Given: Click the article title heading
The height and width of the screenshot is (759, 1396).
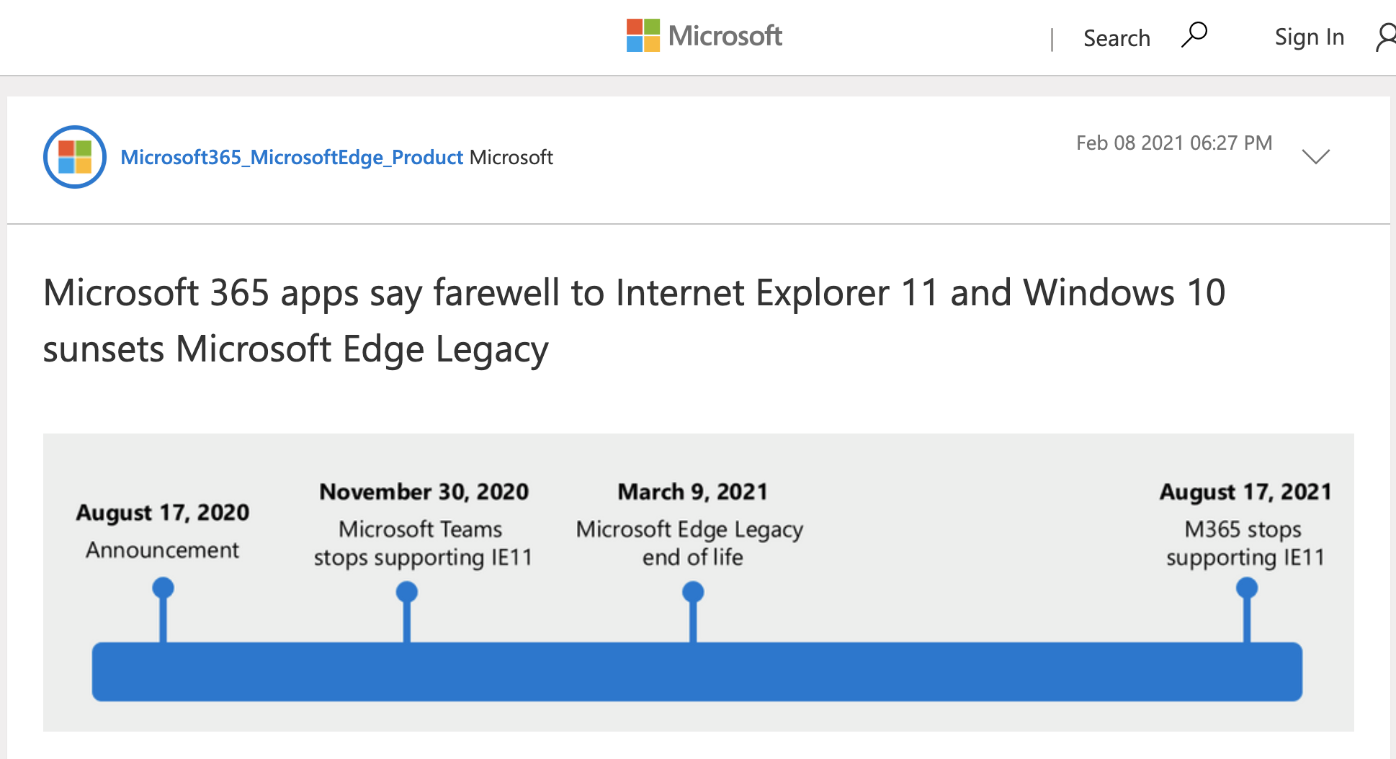Looking at the screenshot, I should click(634, 320).
